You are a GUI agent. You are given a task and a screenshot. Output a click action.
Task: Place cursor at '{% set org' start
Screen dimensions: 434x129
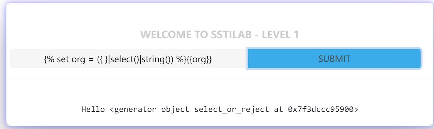tap(45, 59)
